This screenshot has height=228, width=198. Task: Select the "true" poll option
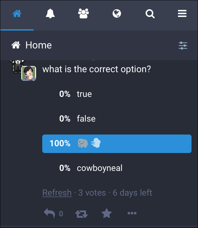pyautogui.click(x=84, y=94)
